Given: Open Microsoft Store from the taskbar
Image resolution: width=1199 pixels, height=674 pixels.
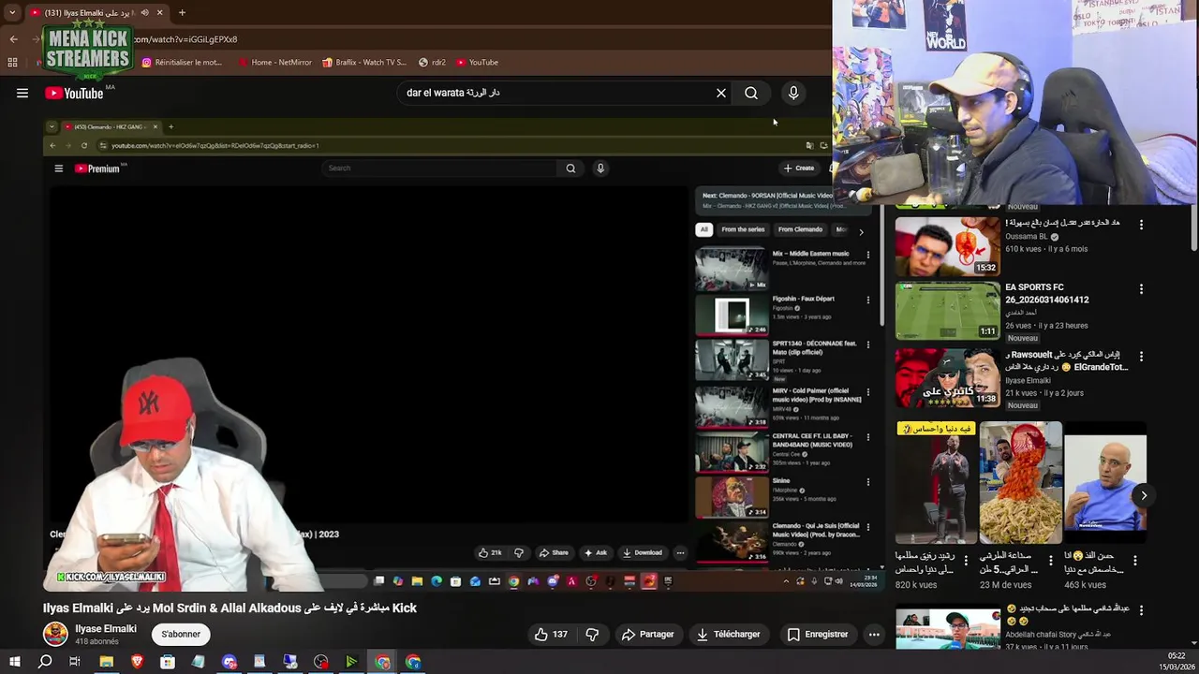Looking at the screenshot, I should [168, 662].
